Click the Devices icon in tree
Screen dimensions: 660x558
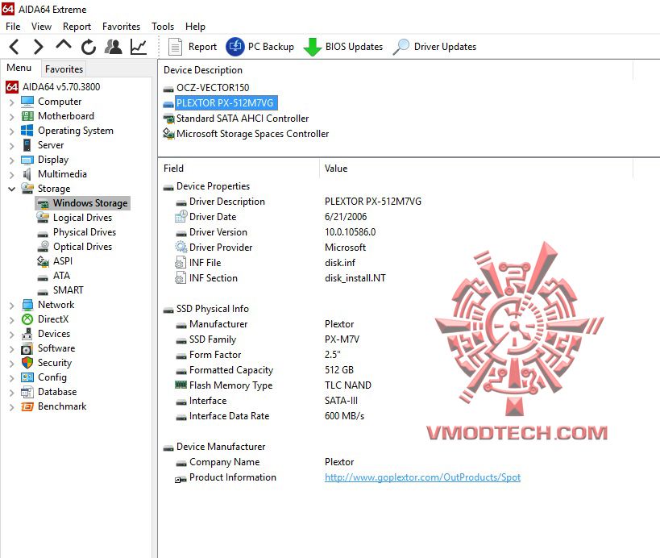tap(27, 334)
